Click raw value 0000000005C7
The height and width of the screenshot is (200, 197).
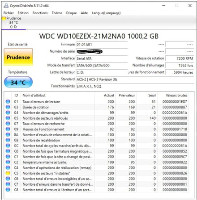point(175,157)
